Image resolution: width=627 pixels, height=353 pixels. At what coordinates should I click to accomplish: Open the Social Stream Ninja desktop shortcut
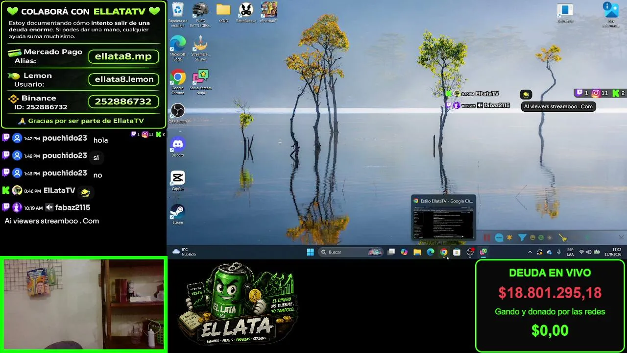click(x=200, y=82)
